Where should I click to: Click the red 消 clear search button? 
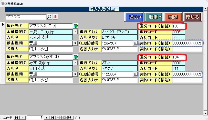click(55, 17)
